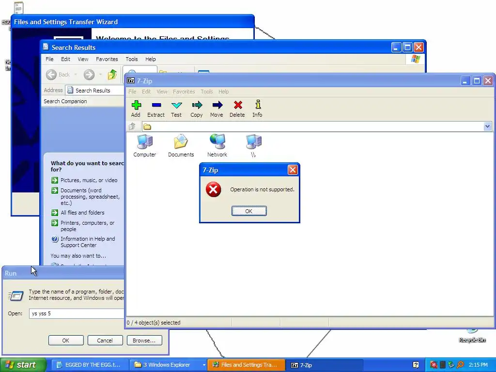Open the 7-Zip address bar dropdown arrow
496x372 pixels.
pyautogui.click(x=487, y=126)
